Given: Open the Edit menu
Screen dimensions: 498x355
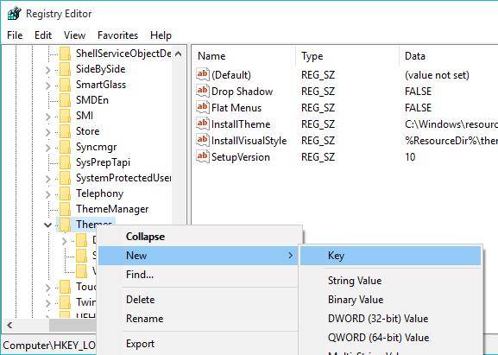Looking at the screenshot, I should click(x=43, y=35).
